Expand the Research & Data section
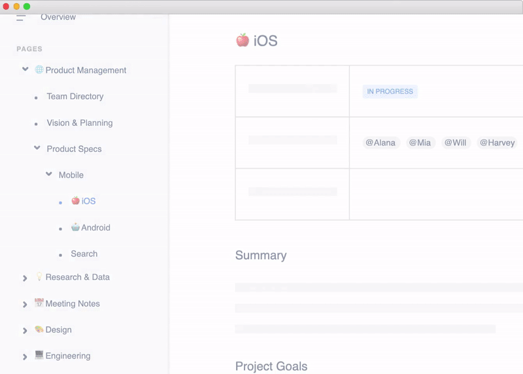Image resolution: width=523 pixels, height=374 pixels. click(x=25, y=278)
